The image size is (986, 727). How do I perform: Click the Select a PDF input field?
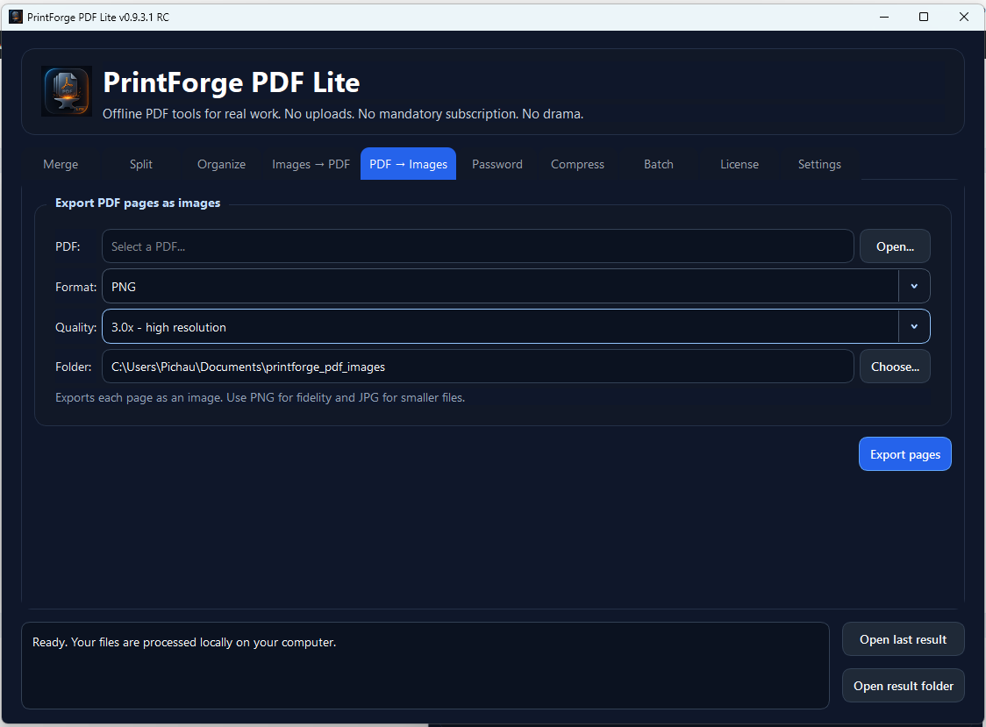477,246
